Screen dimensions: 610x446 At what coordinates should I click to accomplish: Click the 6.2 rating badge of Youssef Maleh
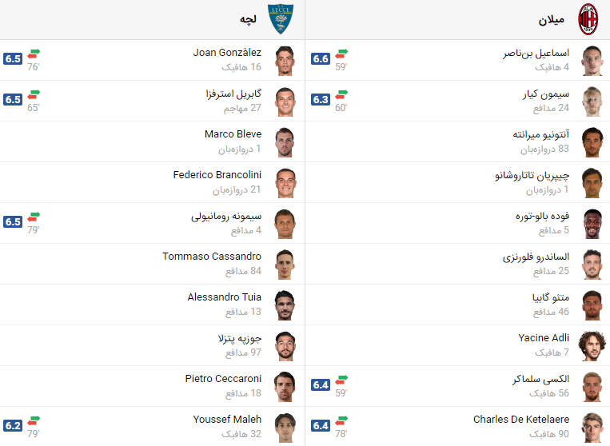[x=13, y=426]
